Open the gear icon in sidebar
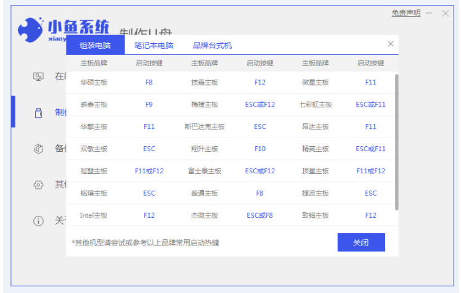 click(38, 184)
